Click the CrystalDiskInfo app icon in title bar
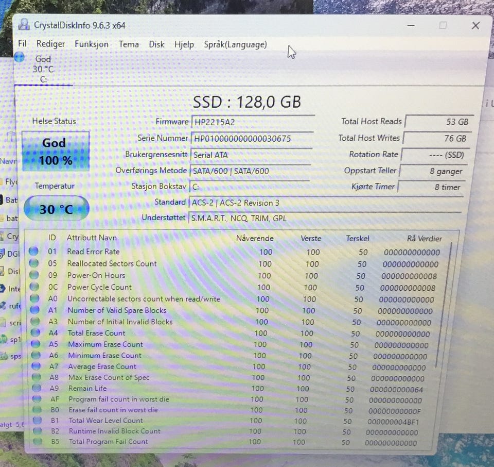Screen dimensions: 494x467 24,25
